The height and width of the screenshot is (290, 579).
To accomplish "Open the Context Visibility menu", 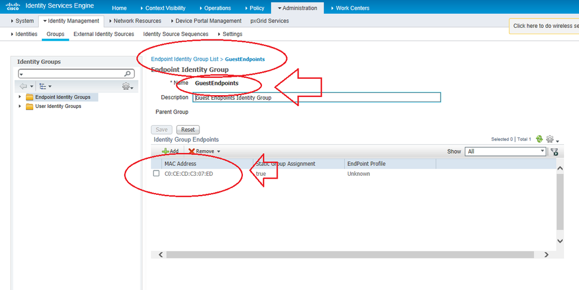I will point(163,8).
